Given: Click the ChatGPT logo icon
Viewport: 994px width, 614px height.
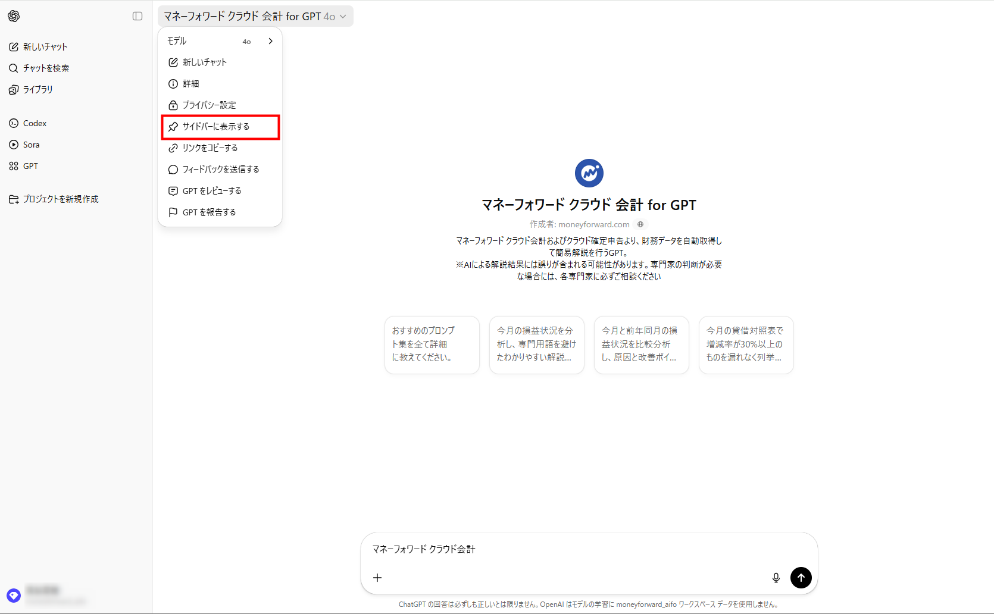Looking at the screenshot, I should pos(14,16).
